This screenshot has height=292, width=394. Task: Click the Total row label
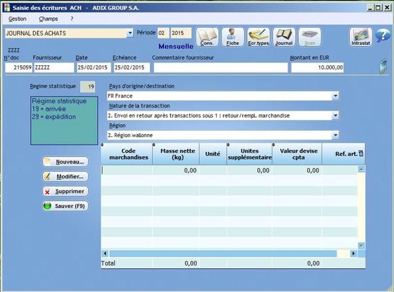pos(108,263)
